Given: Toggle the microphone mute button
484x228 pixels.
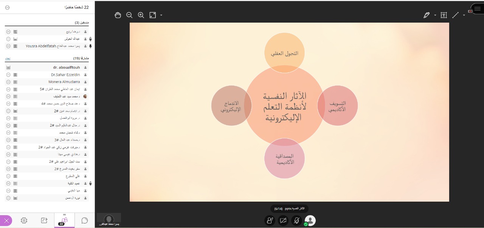Looking at the screenshot, I should pos(297,220).
